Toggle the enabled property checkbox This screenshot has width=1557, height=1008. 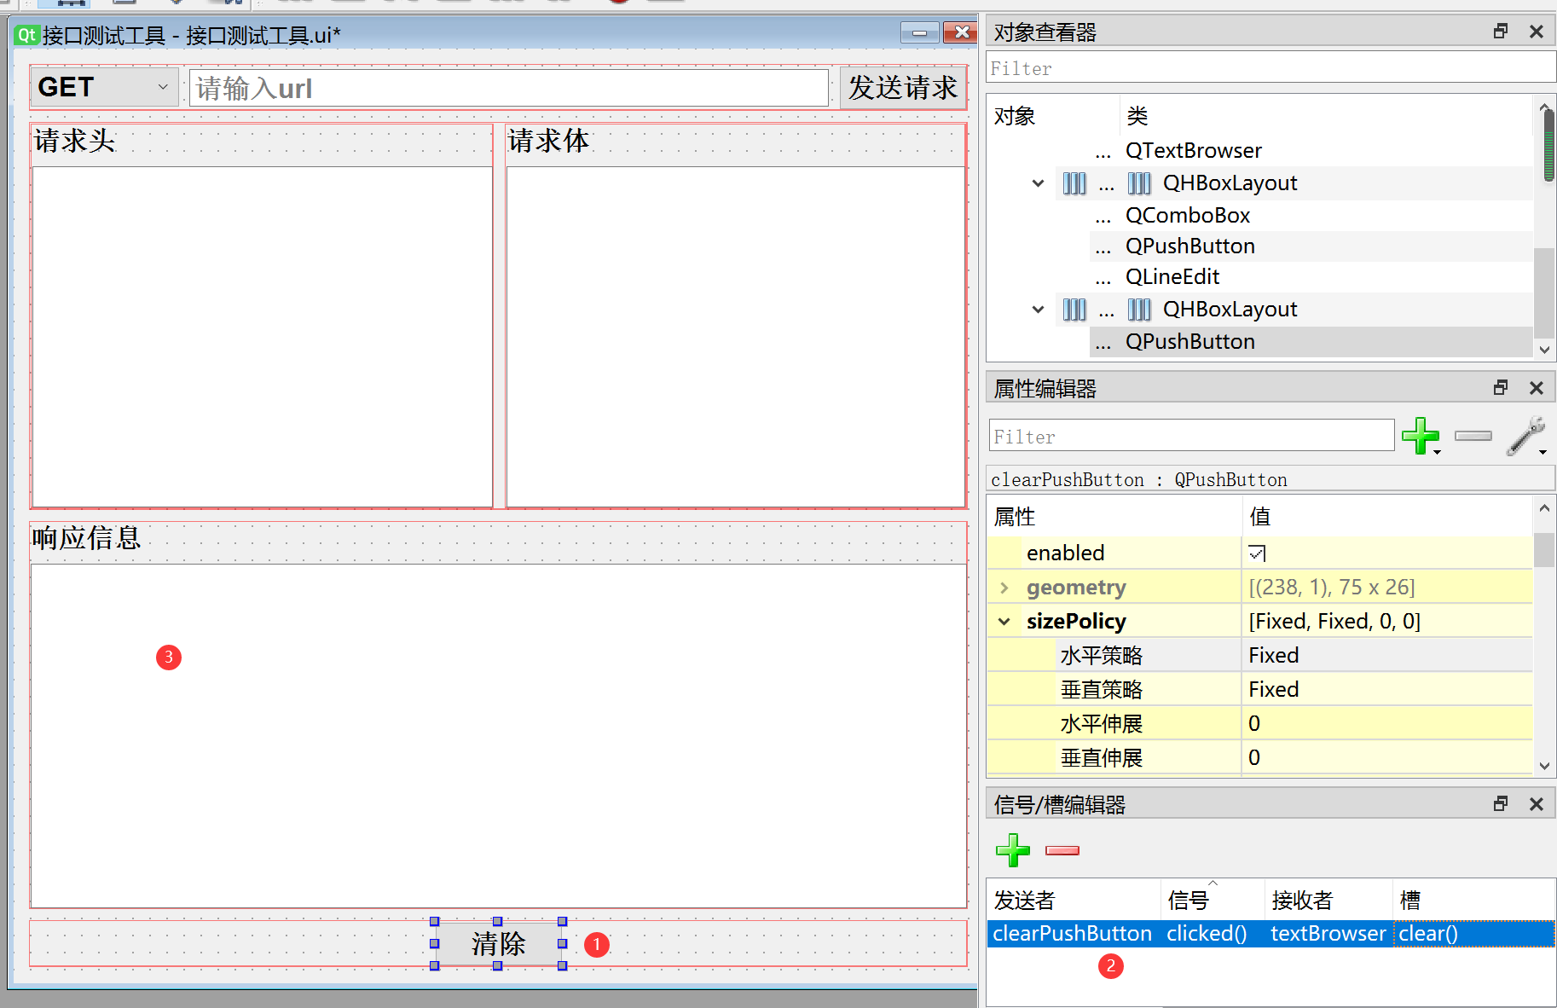click(1257, 553)
